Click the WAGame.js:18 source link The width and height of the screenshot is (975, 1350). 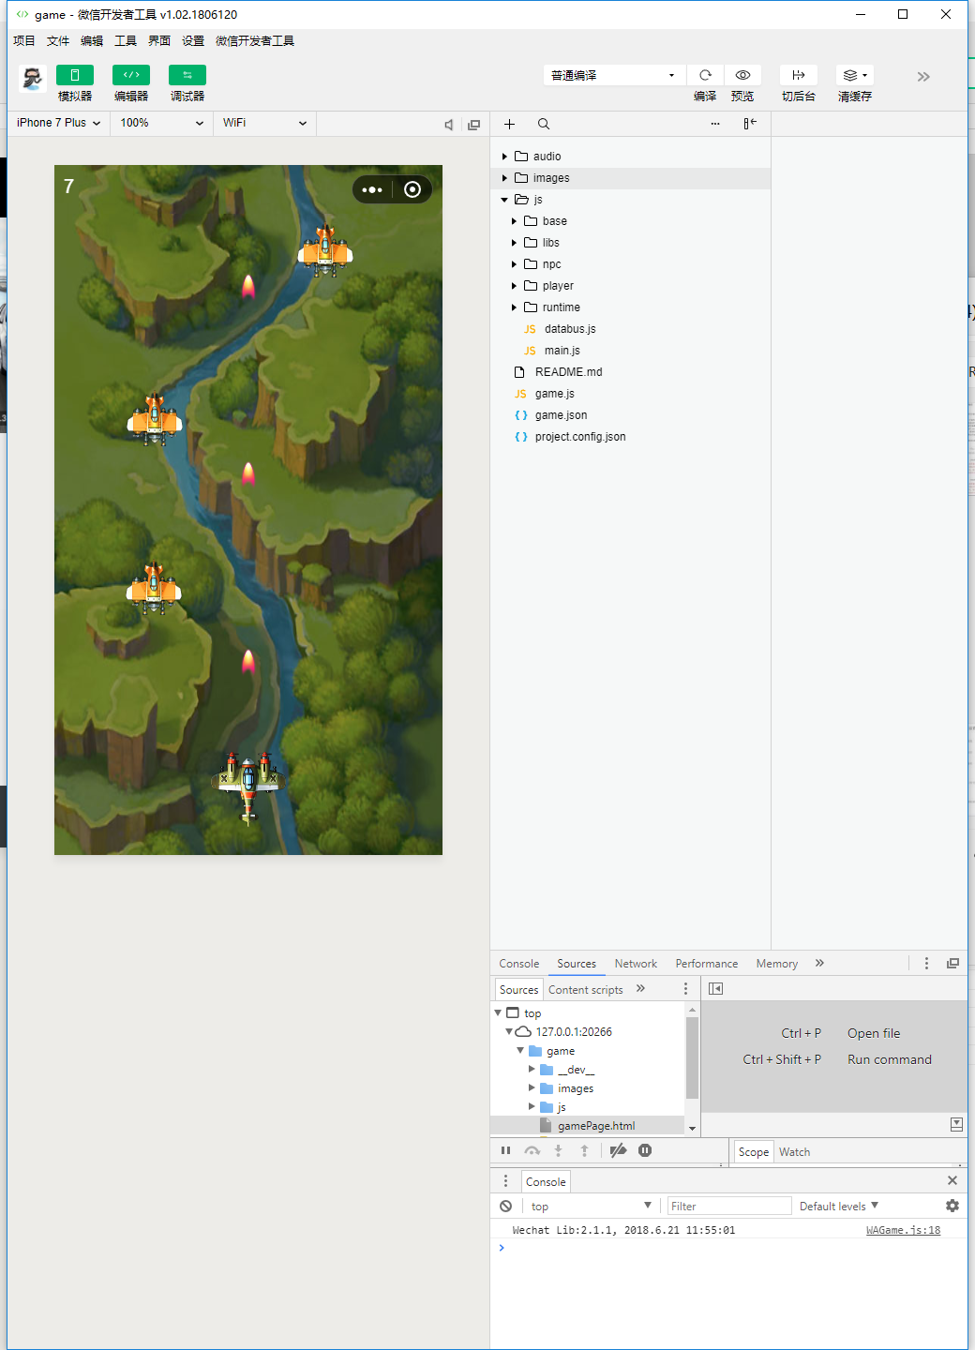(x=903, y=1230)
